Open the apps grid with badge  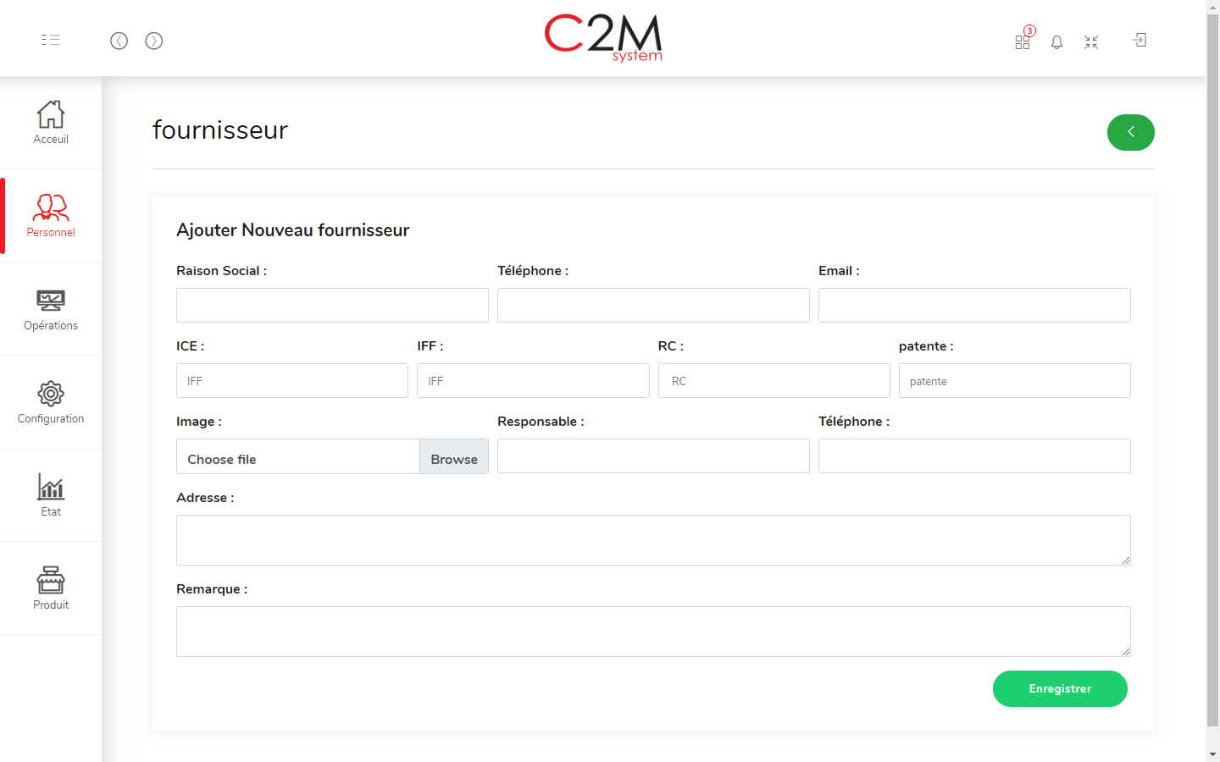point(1023,41)
